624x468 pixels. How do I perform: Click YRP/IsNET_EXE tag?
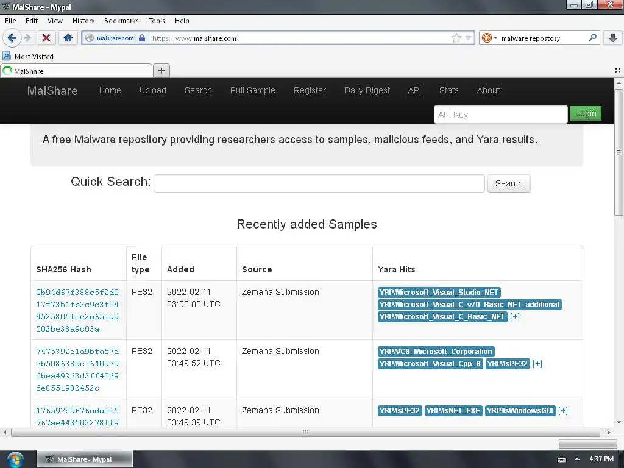pos(453,411)
